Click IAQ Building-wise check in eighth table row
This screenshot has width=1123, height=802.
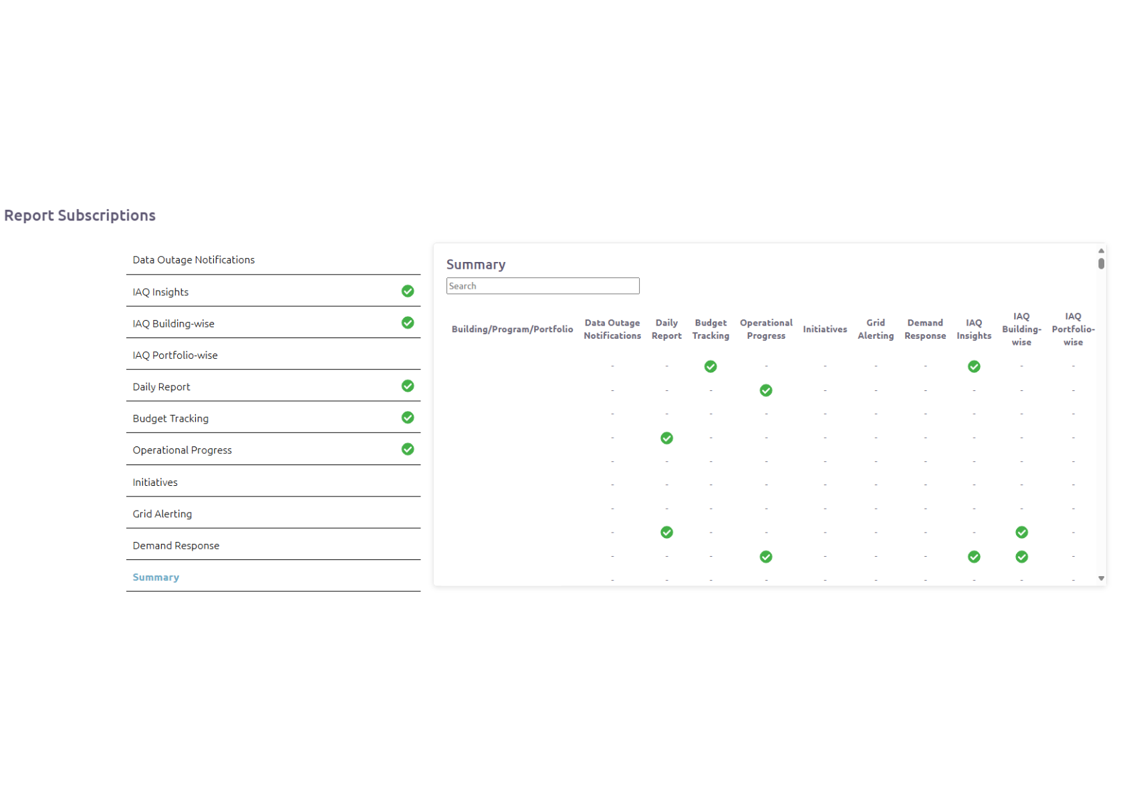click(1021, 532)
